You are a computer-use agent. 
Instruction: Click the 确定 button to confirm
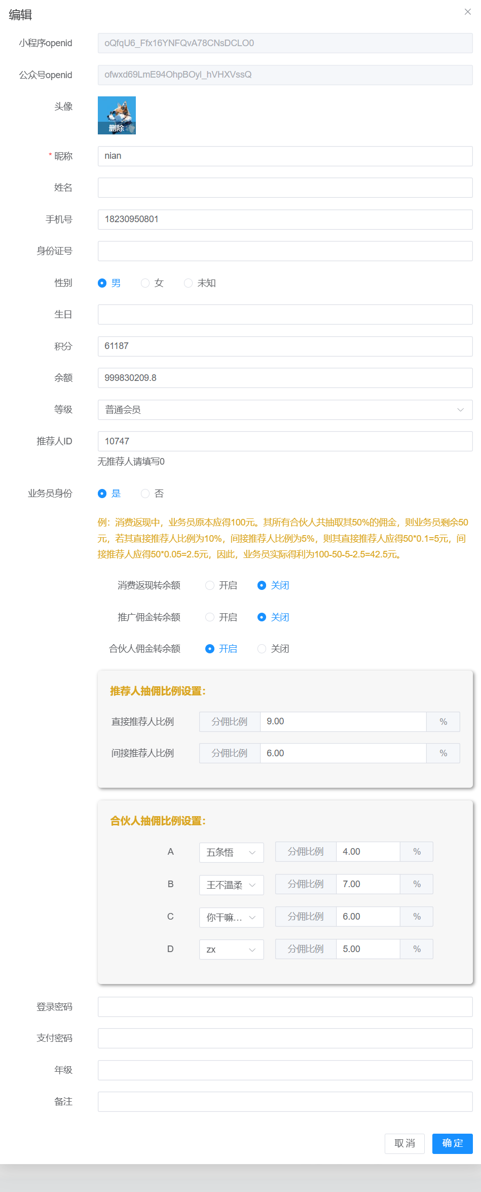click(x=452, y=1143)
